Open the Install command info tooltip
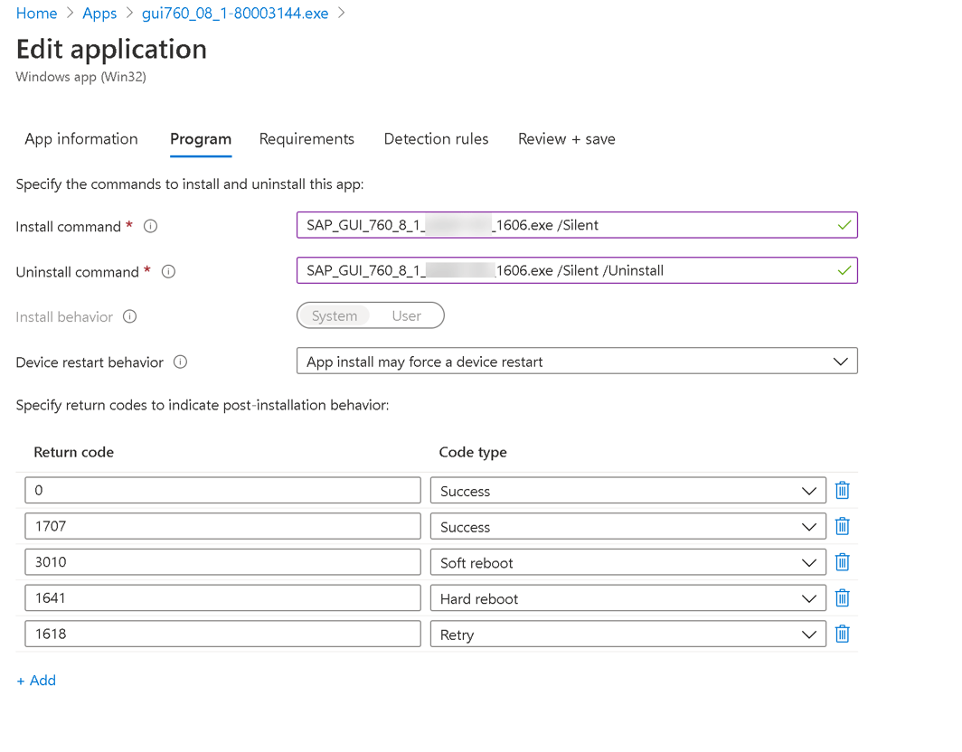 [150, 226]
